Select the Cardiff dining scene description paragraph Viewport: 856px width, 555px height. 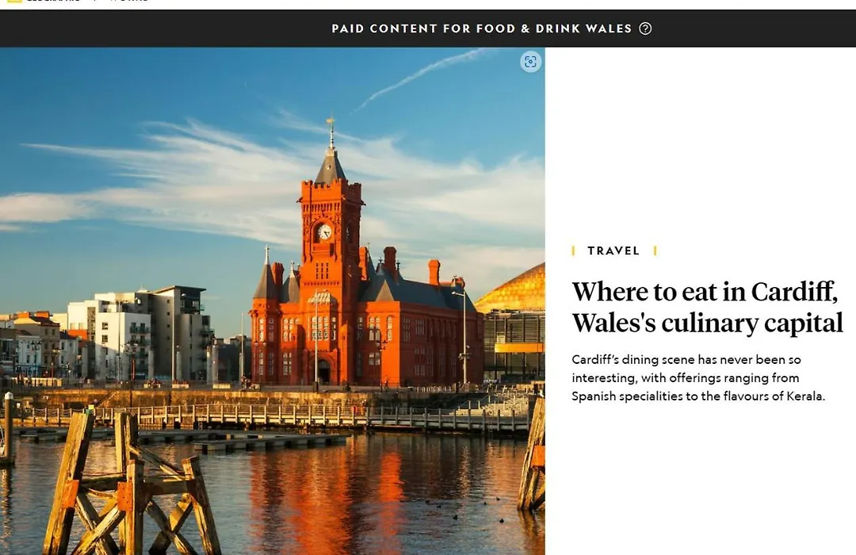tap(698, 377)
